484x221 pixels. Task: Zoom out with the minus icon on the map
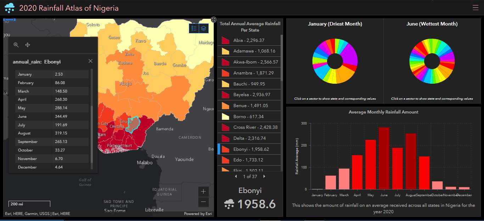click(203, 201)
